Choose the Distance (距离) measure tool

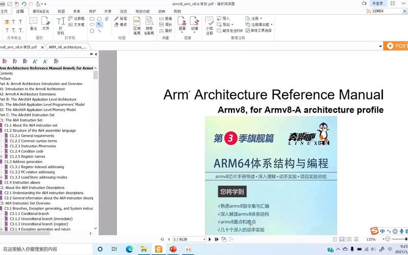click(x=165, y=19)
